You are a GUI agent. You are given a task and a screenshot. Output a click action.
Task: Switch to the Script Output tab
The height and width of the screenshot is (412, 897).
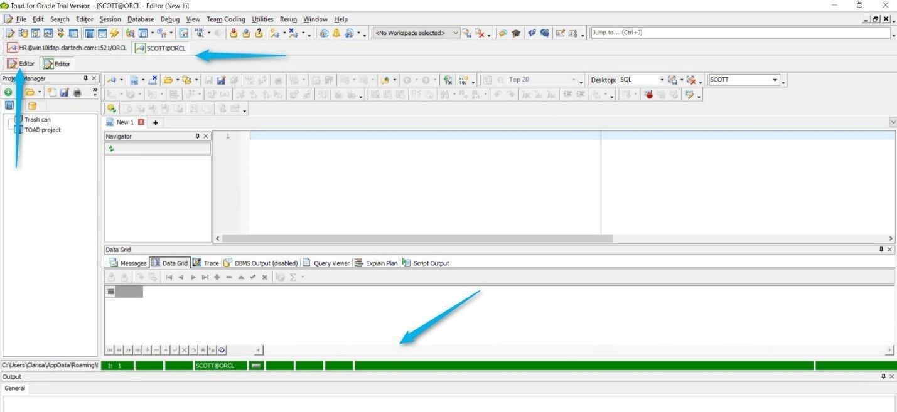(426, 263)
